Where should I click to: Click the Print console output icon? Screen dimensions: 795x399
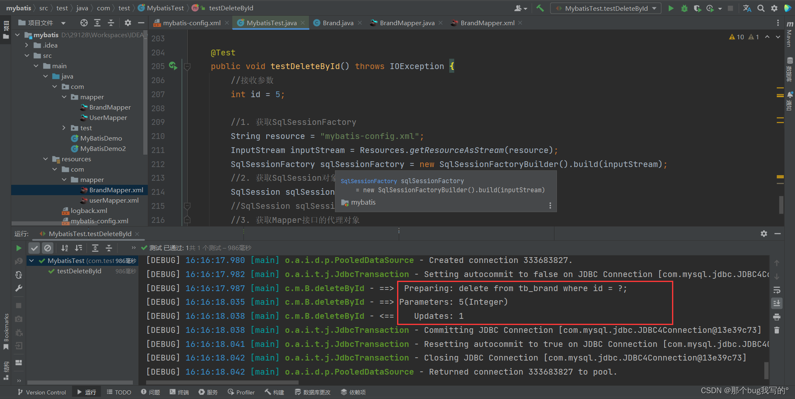(777, 317)
